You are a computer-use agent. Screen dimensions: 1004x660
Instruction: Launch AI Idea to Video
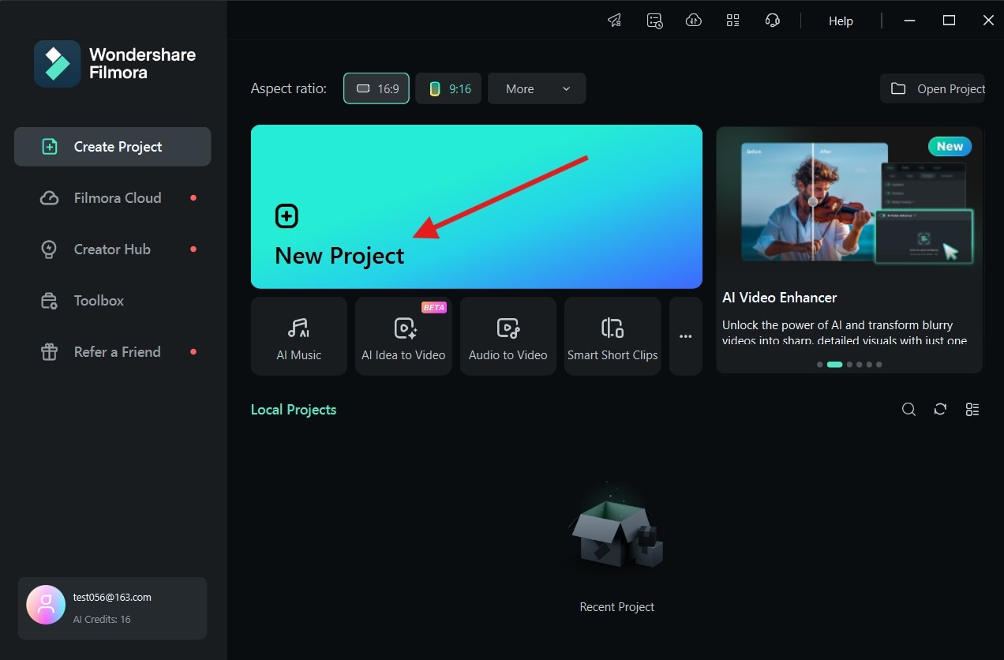click(x=403, y=336)
